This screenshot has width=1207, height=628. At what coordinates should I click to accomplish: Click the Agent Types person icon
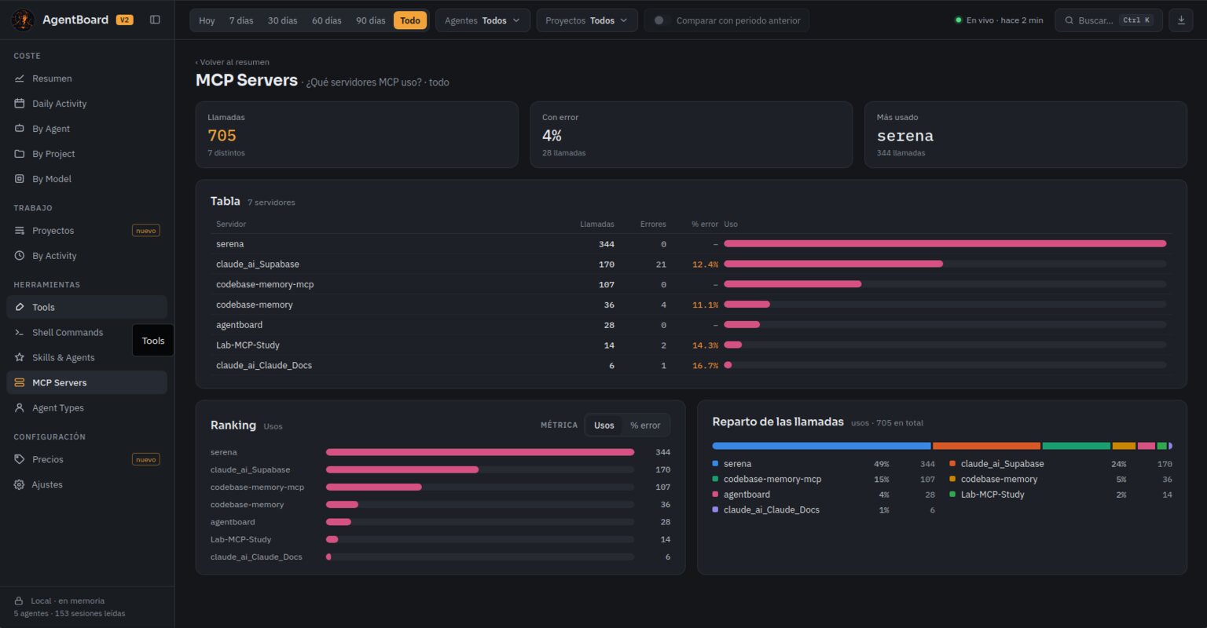[20, 408]
